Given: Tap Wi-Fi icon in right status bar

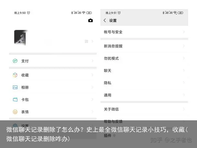Looking at the screenshot, I should (175, 13).
